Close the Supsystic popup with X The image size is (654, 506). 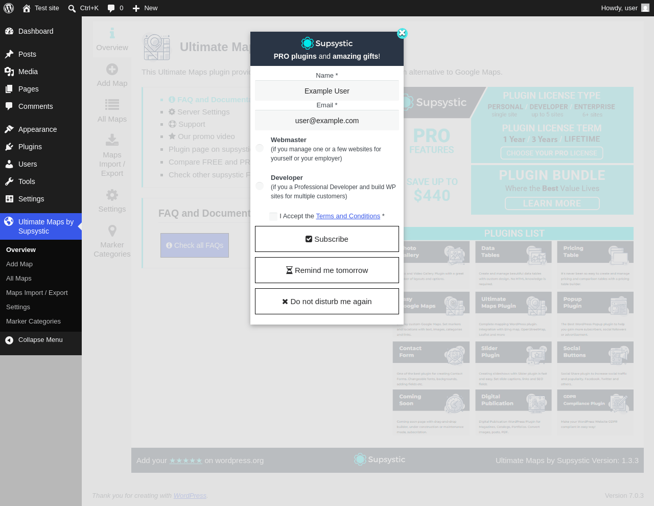402,33
